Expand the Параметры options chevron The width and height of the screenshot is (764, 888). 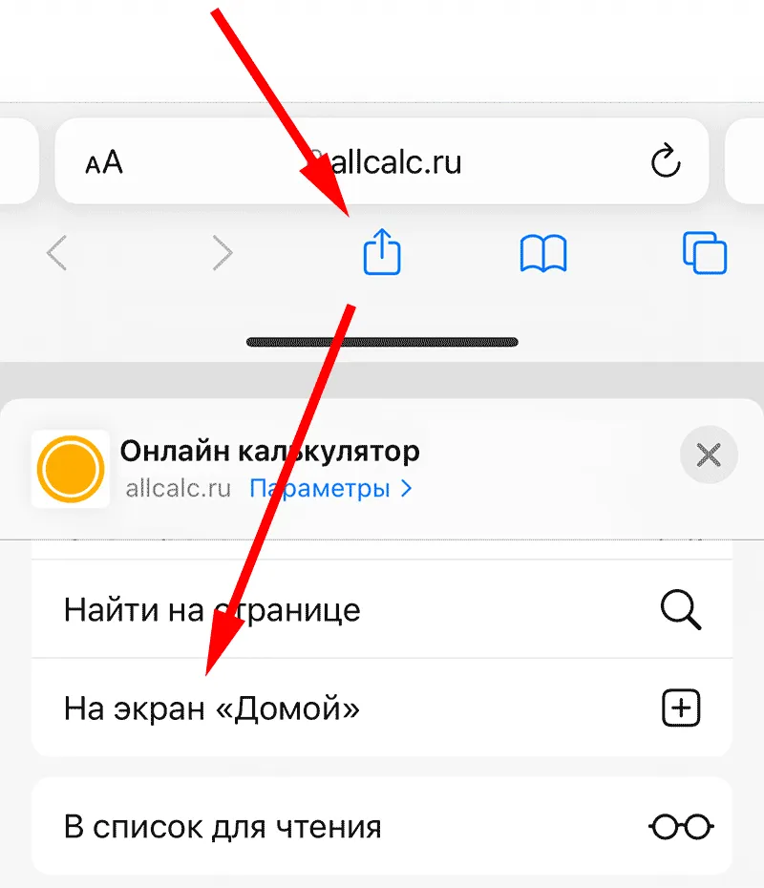click(x=406, y=488)
